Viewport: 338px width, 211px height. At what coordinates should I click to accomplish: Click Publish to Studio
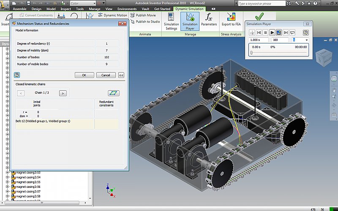pos(145,22)
